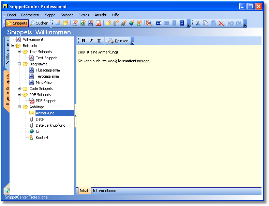Select the Eigene Snippets side tab
269x206 pixels.
7,90
